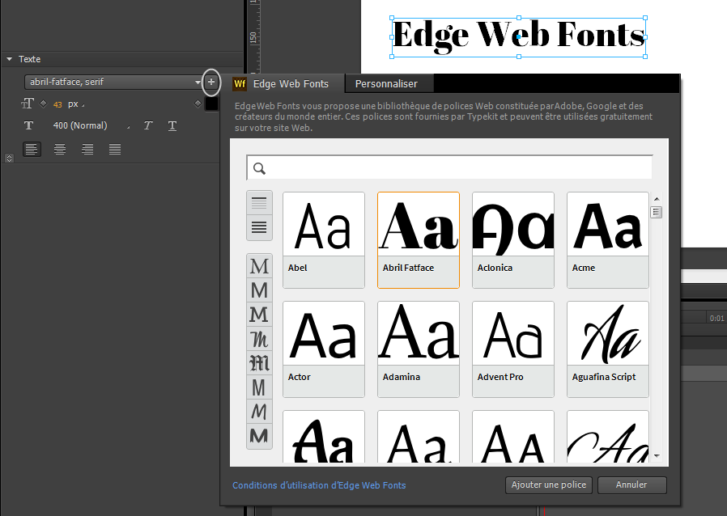The height and width of the screenshot is (516, 727).
Task: Toggle italic text style
Action: 148,125
